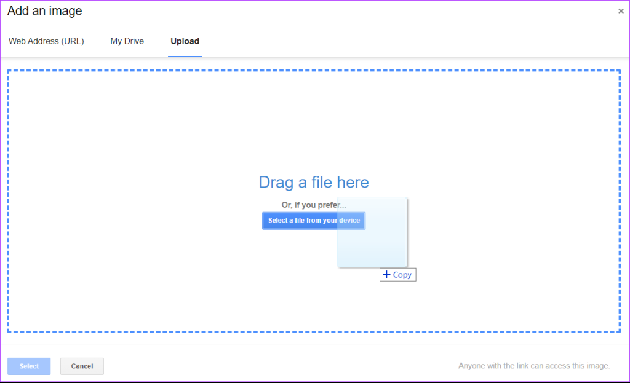The width and height of the screenshot is (630, 383).
Task: Close the Add an image dialog
Action: 621,11
